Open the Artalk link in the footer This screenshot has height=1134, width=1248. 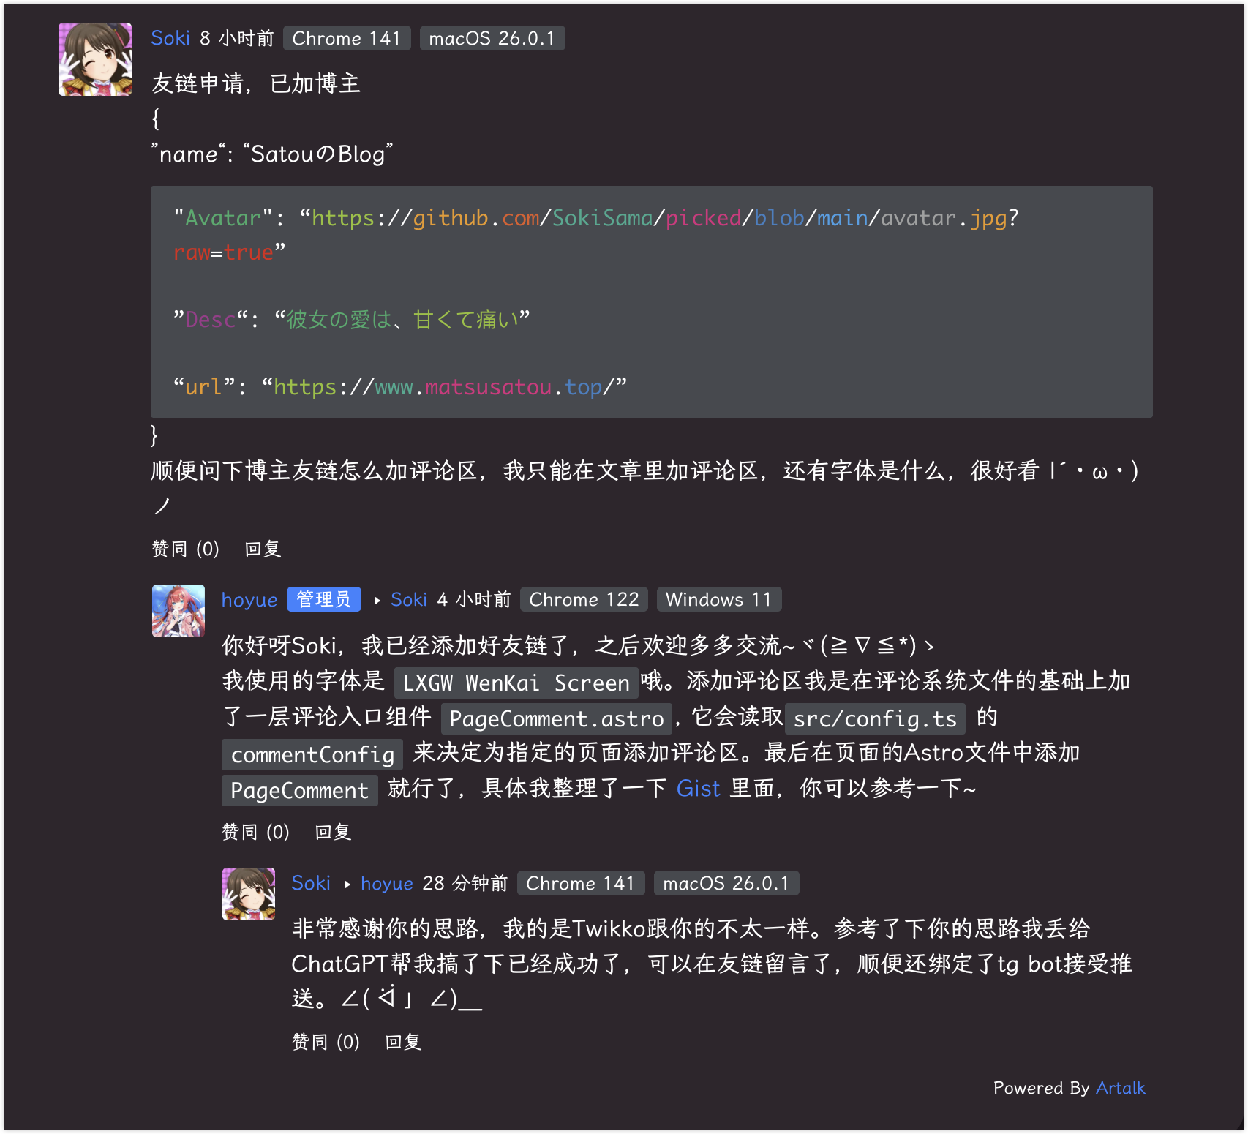coord(1121,1088)
